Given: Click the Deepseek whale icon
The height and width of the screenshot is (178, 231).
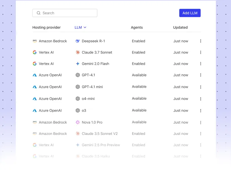Looking at the screenshot, I should (x=78, y=41).
